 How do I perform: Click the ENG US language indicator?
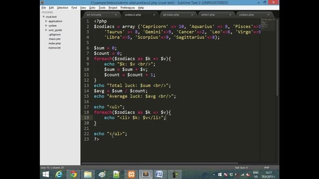[256, 175]
